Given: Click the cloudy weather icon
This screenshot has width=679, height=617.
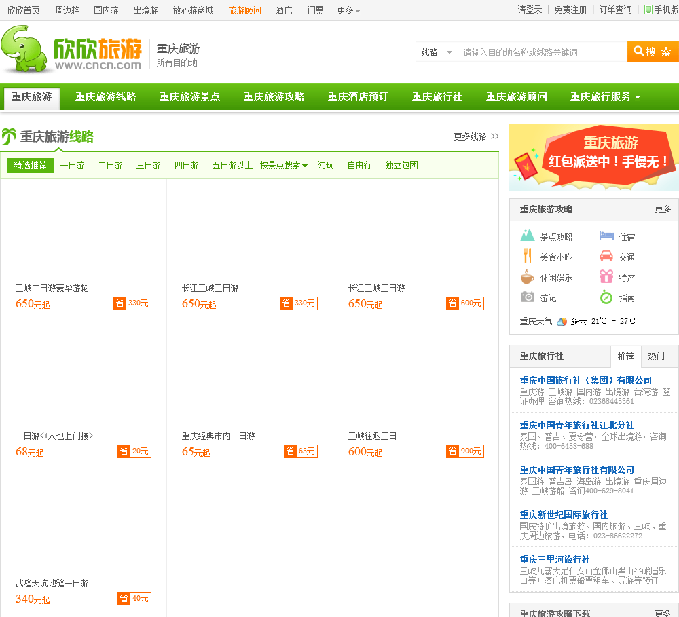Looking at the screenshot, I should tap(562, 321).
